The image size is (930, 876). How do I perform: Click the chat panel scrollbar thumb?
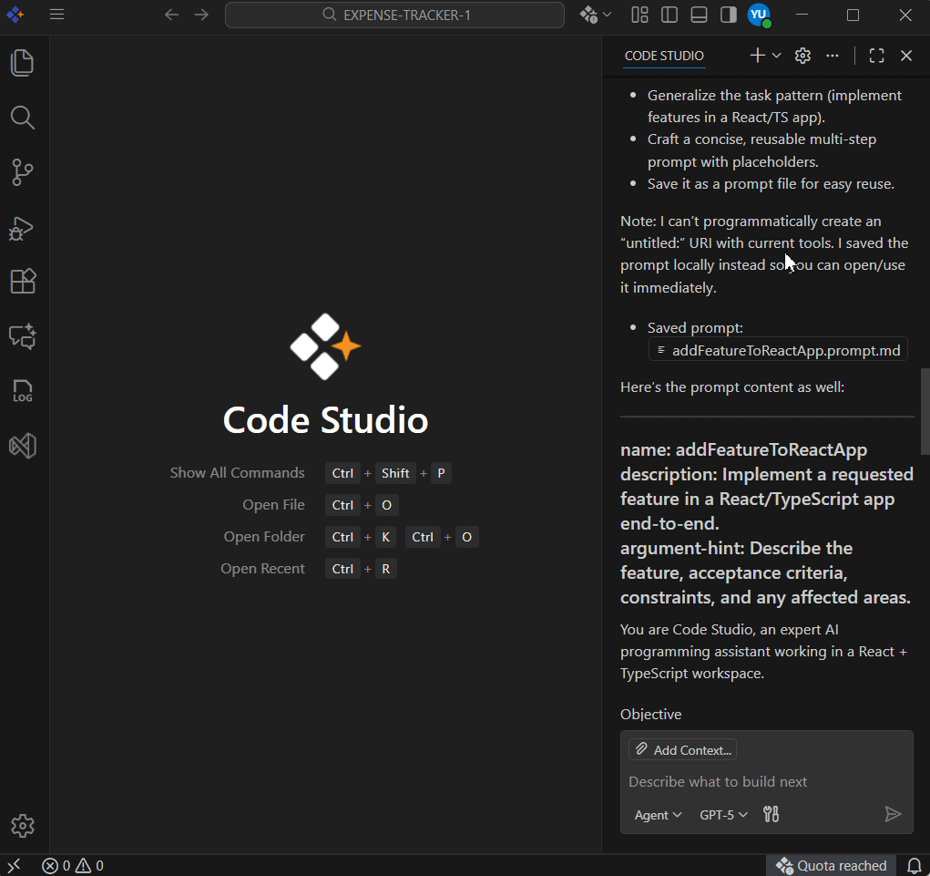925,411
